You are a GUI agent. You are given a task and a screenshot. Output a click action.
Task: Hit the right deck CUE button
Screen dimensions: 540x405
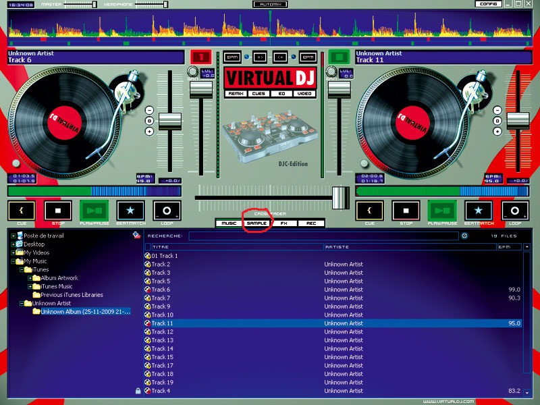point(369,211)
